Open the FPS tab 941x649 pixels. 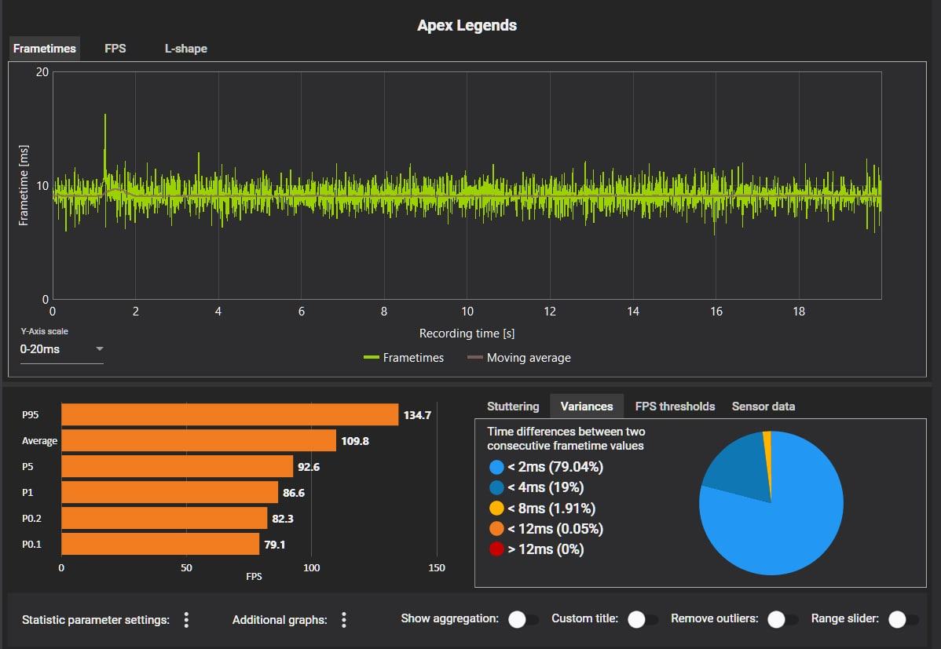pos(115,49)
